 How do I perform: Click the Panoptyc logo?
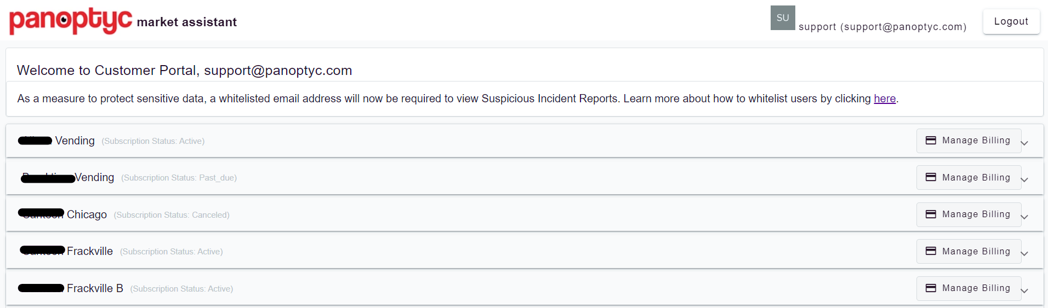[71, 21]
